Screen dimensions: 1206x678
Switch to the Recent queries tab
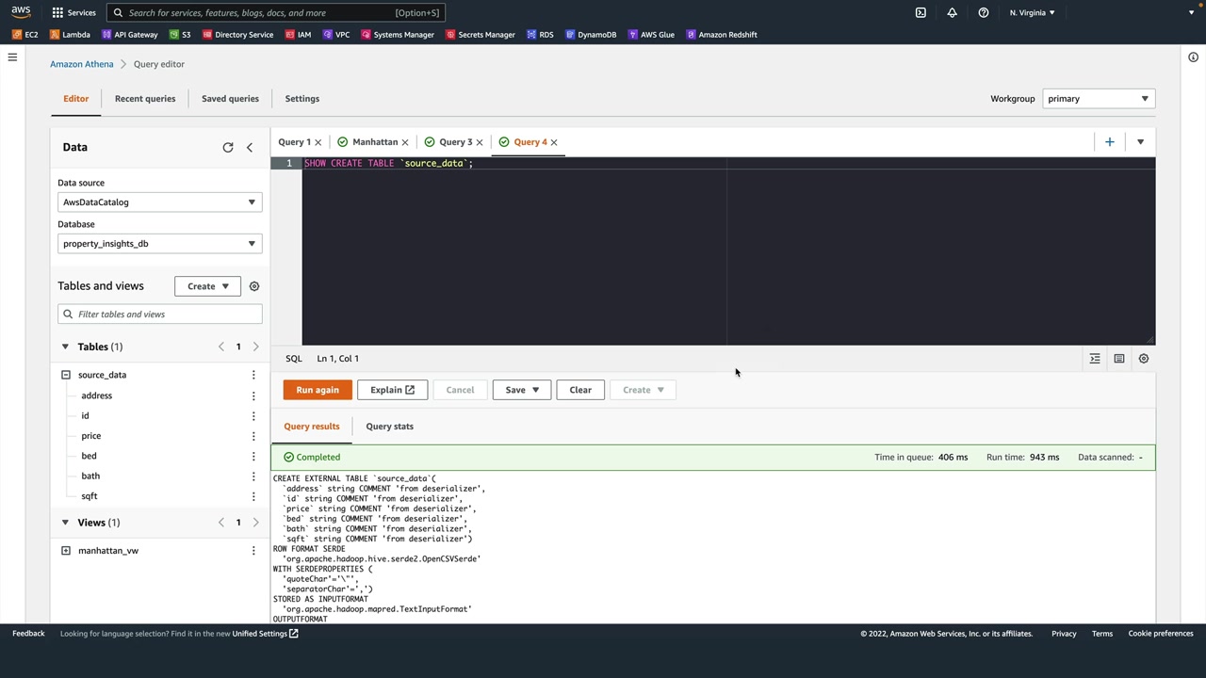(x=145, y=99)
